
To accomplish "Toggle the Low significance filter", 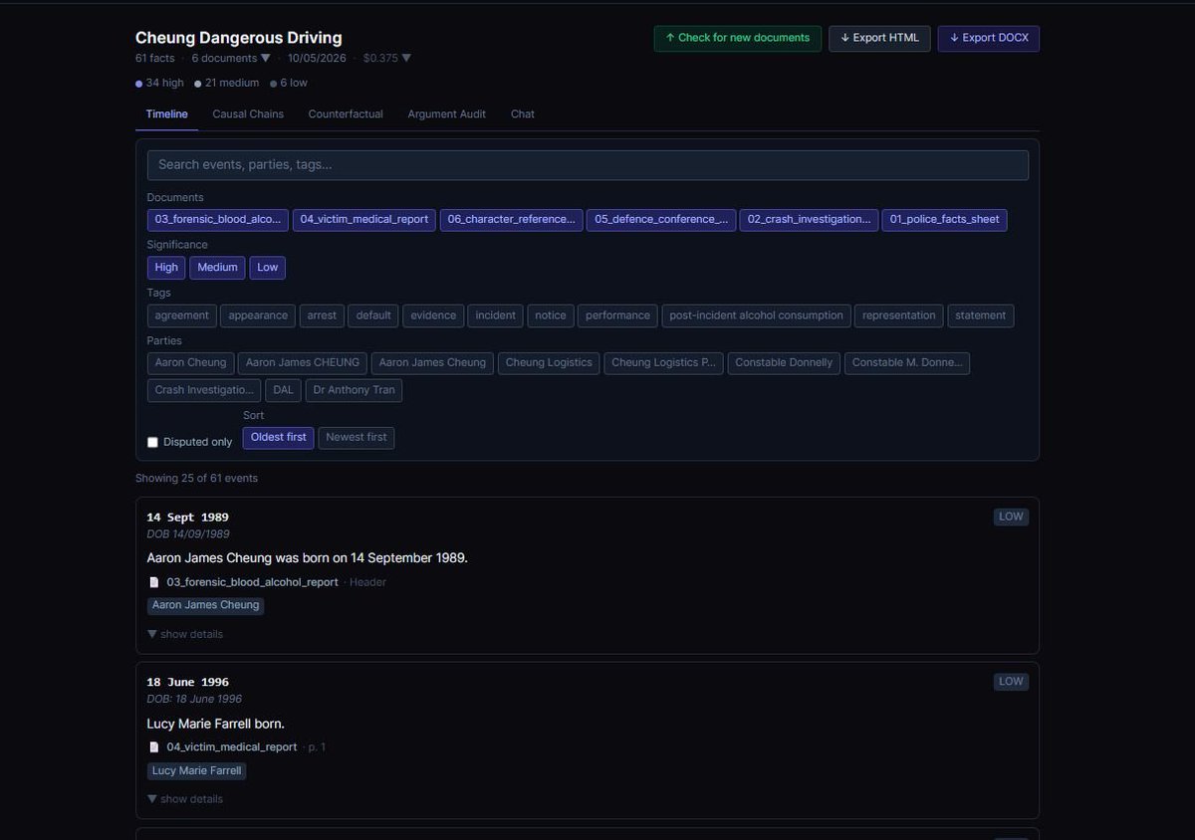I will point(268,267).
